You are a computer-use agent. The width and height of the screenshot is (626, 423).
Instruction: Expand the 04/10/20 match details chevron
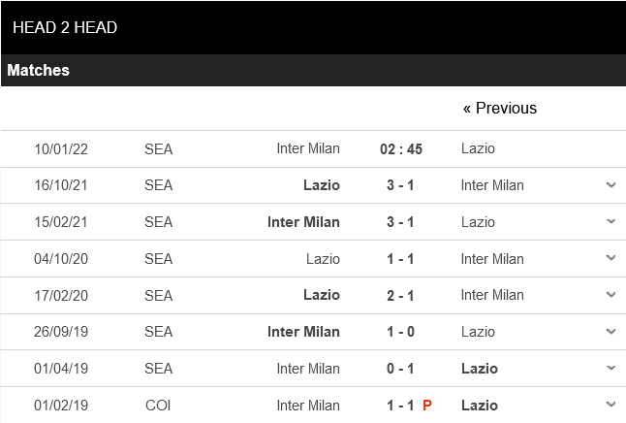coord(610,259)
